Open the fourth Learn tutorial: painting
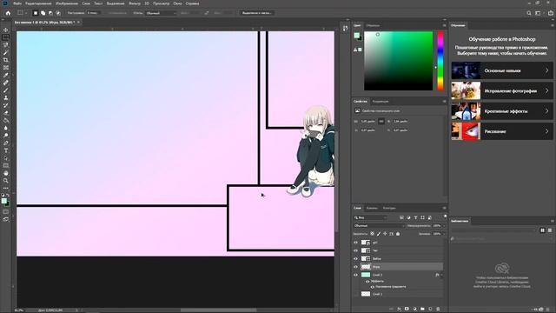Screen dimensions: 556x313 pos(502,131)
